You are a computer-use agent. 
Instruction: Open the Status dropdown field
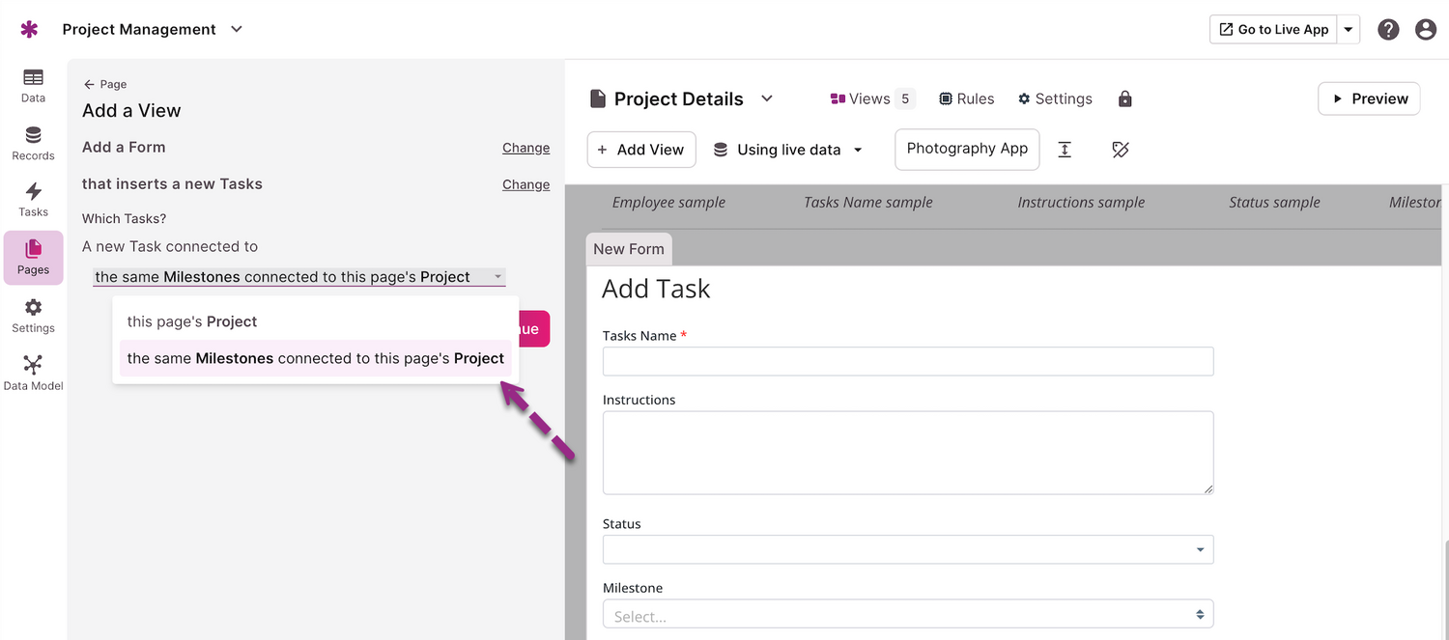click(x=907, y=549)
